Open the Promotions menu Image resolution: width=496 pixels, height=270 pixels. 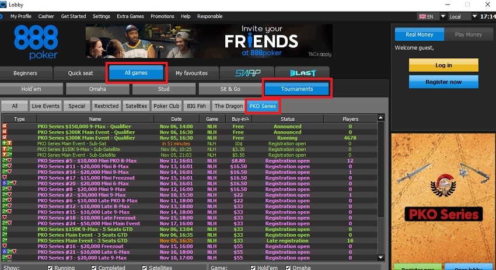(x=162, y=16)
